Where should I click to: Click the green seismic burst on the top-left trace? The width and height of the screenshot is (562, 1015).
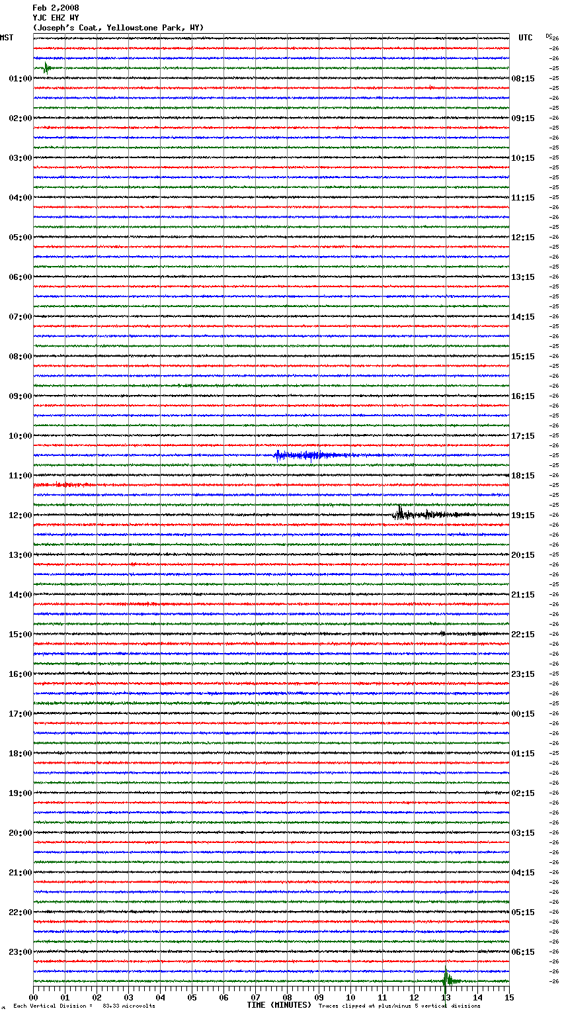[x=48, y=67]
